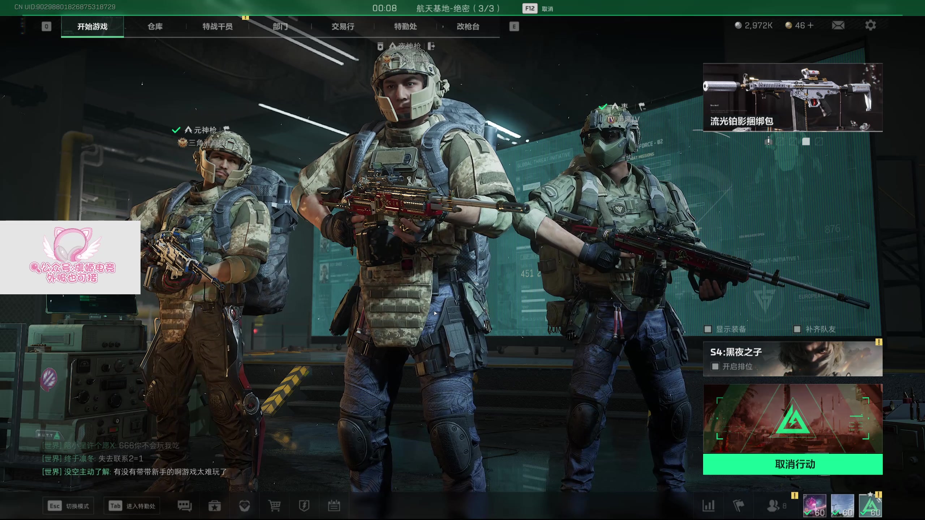Switch to the 特战干员 tab
The height and width of the screenshot is (520, 925).
click(218, 26)
